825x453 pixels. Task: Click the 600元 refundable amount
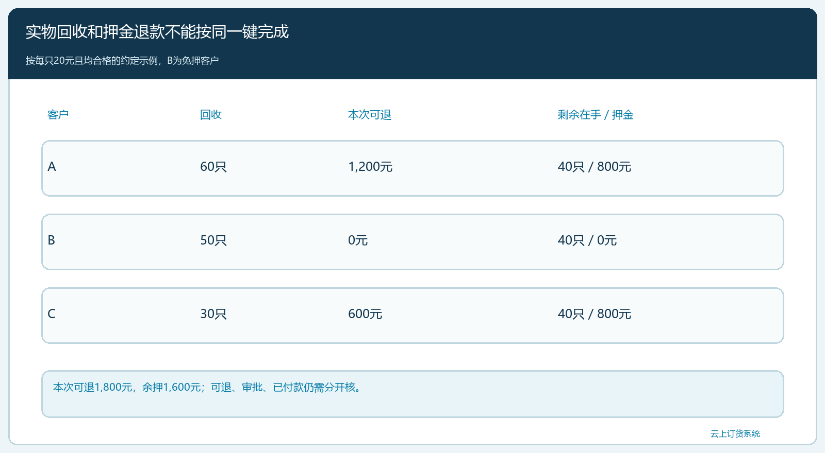tap(365, 314)
